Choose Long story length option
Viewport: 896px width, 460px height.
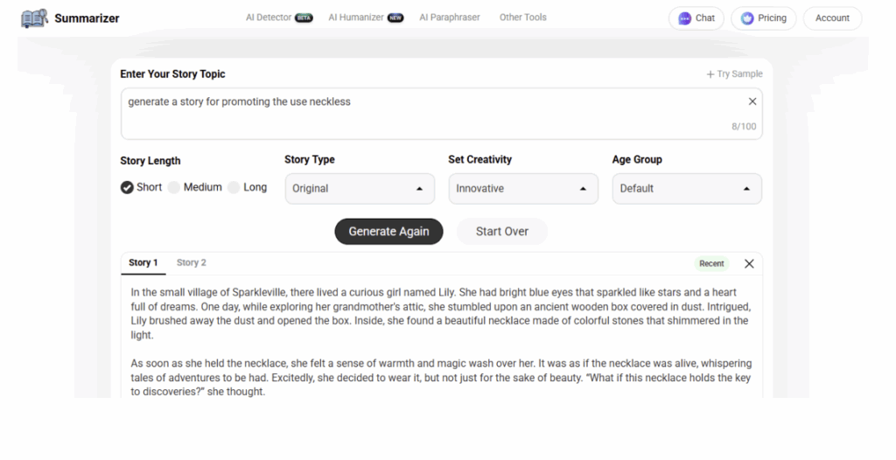click(x=234, y=187)
